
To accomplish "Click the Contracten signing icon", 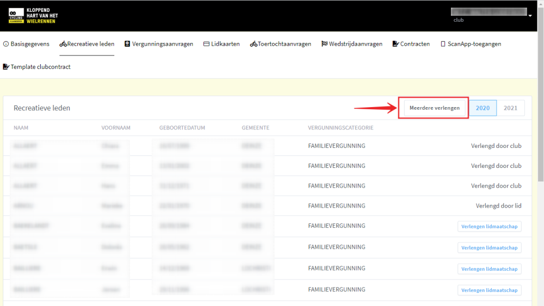I will 395,43.
